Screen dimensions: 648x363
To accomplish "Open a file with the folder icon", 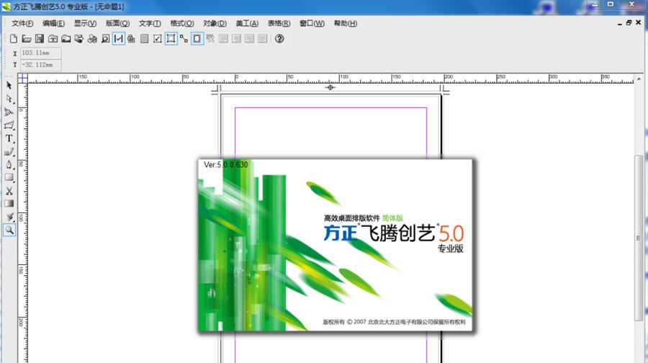I will coord(27,38).
